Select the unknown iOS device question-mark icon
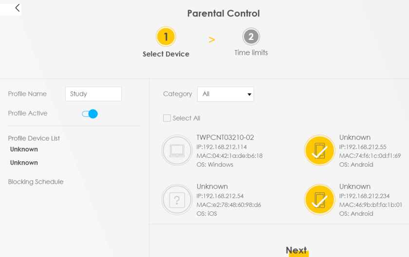The image size is (409, 257). (177, 200)
